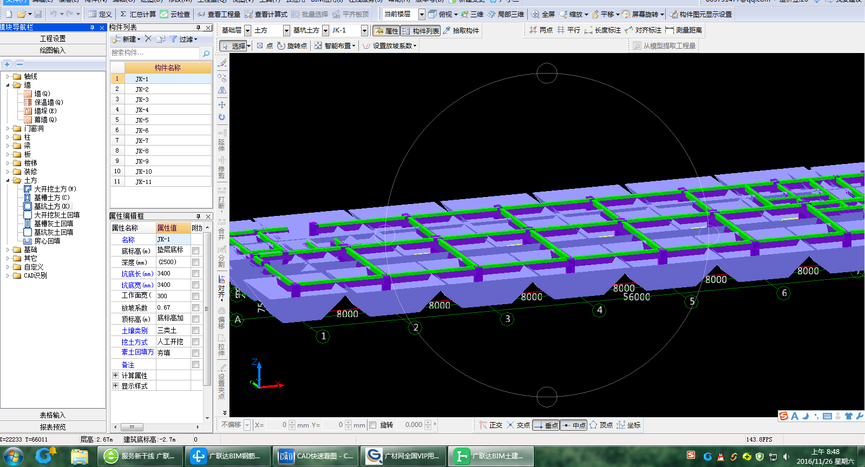Viewport: 865px width, 467px height.
Task: Open the 当前楼层 dropdown
Action: point(422,14)
